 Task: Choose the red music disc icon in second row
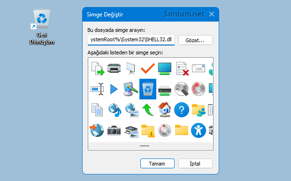tap(199, 89)
